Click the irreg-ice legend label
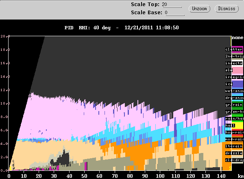The width and height of the screenshot is (244, 179). tap(234, 77)
